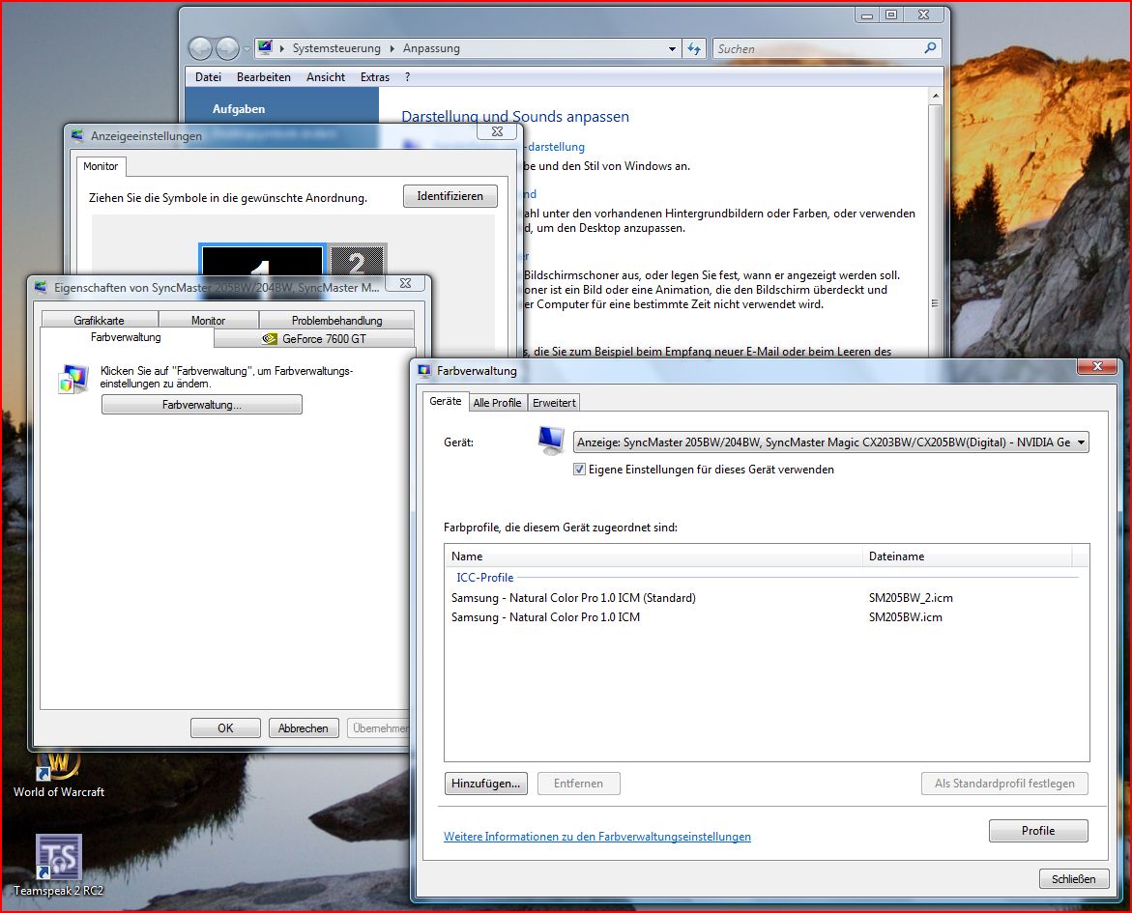The width and height of the screenshot is (1132, 913).
Task: Click the Hinzufügen... button
Action: click(x=487, y=784)
